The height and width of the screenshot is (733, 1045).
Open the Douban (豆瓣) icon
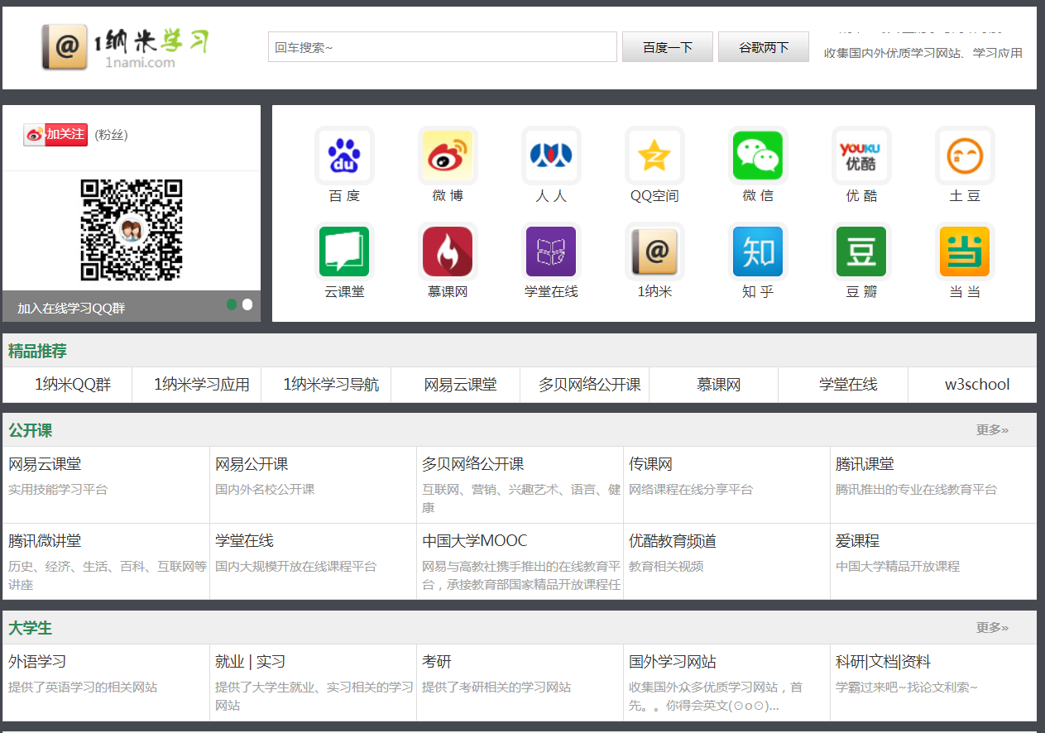(861, 252)
